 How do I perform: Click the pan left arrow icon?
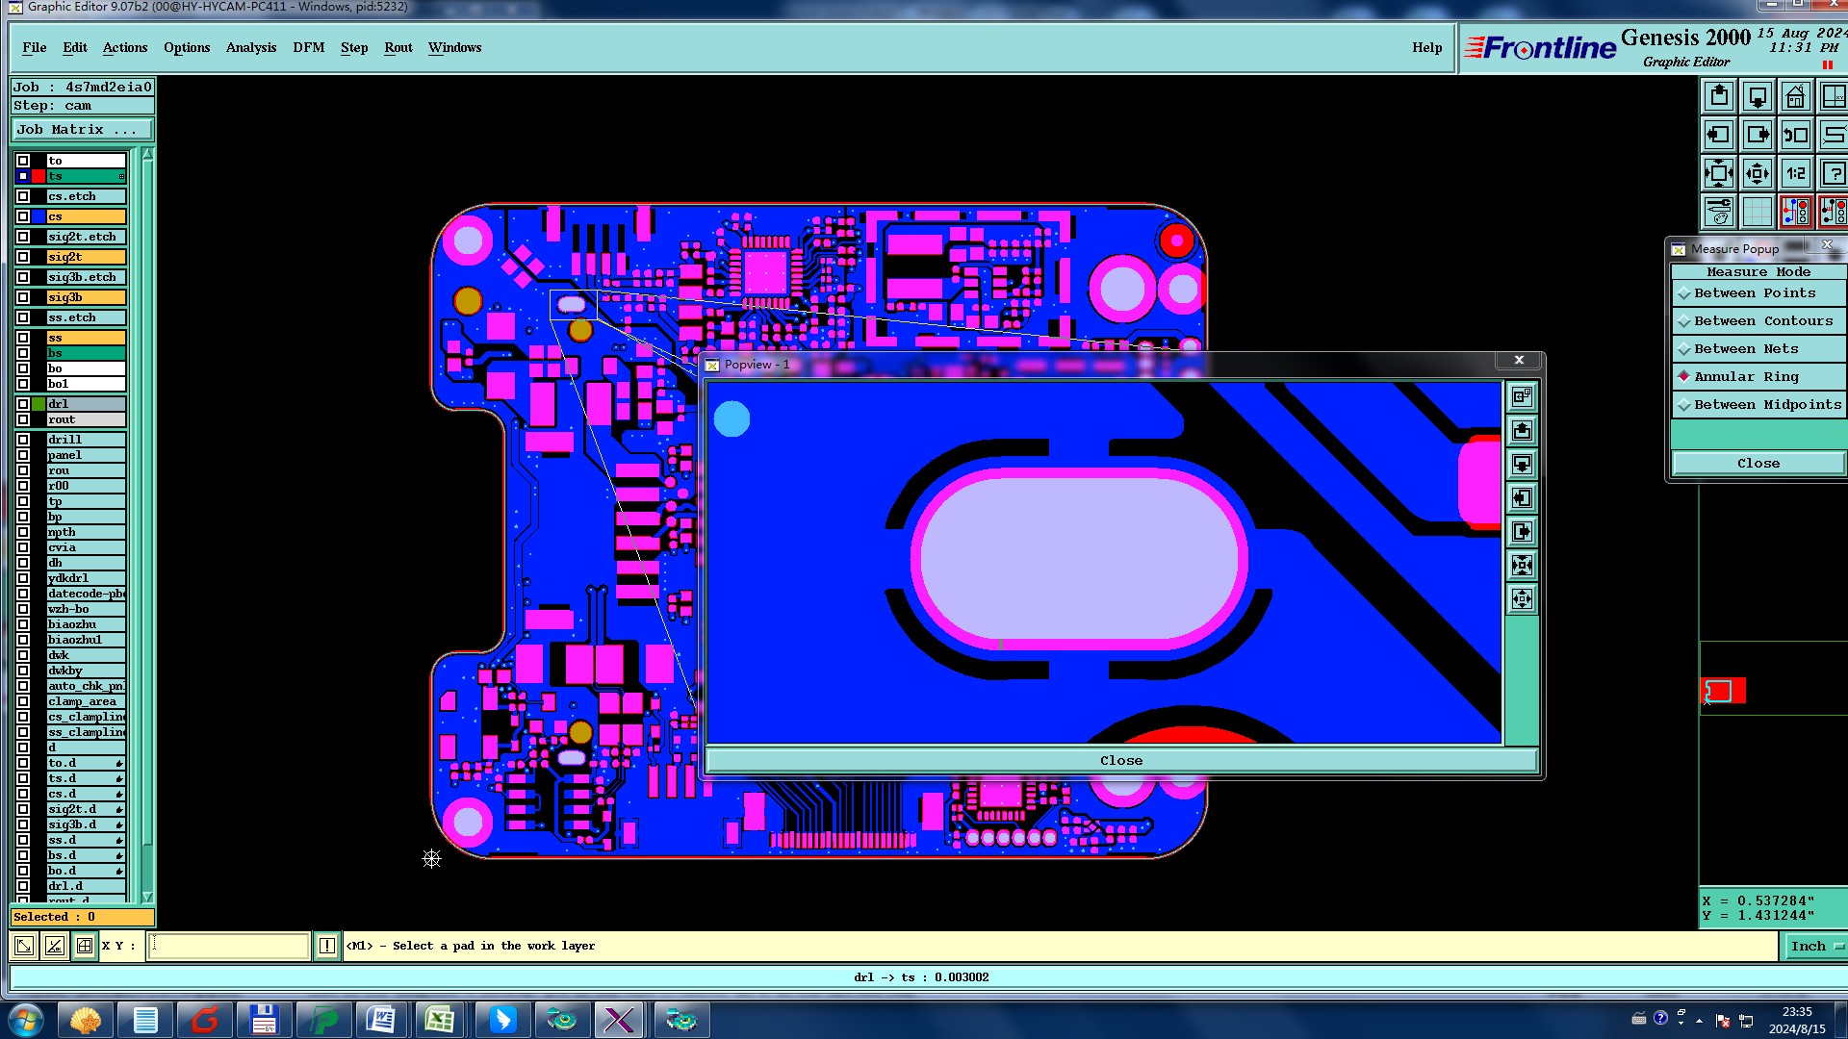(1719, 136)
